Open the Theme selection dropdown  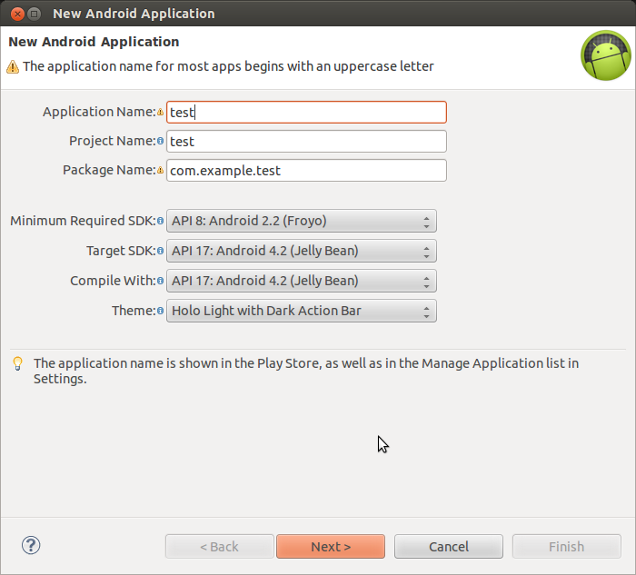pyautogui.click(x=302, y=311)
